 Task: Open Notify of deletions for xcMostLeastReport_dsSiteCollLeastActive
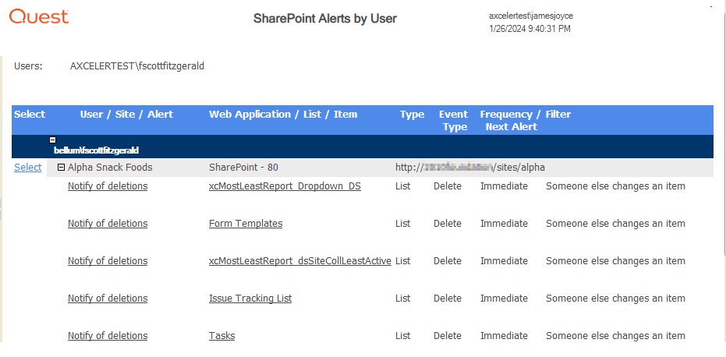[108, 261]
